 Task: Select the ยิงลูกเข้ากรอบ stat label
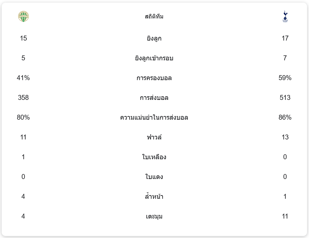(x=154, y=58)
